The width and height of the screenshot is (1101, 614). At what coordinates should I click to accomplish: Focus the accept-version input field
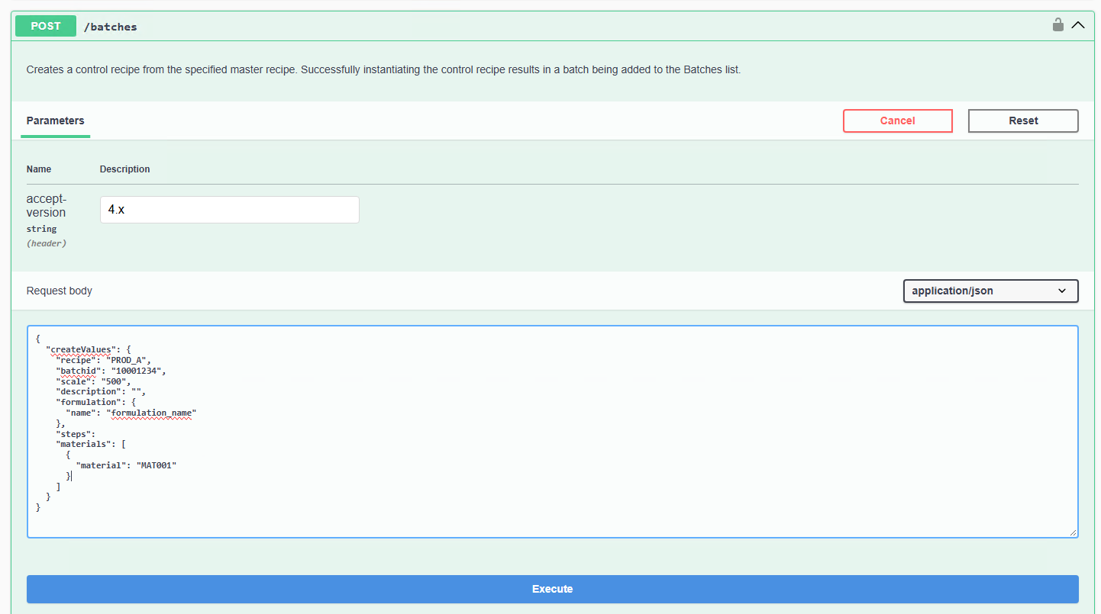click(229, 210)
